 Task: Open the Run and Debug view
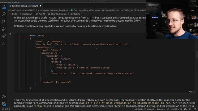pos(4,29)
